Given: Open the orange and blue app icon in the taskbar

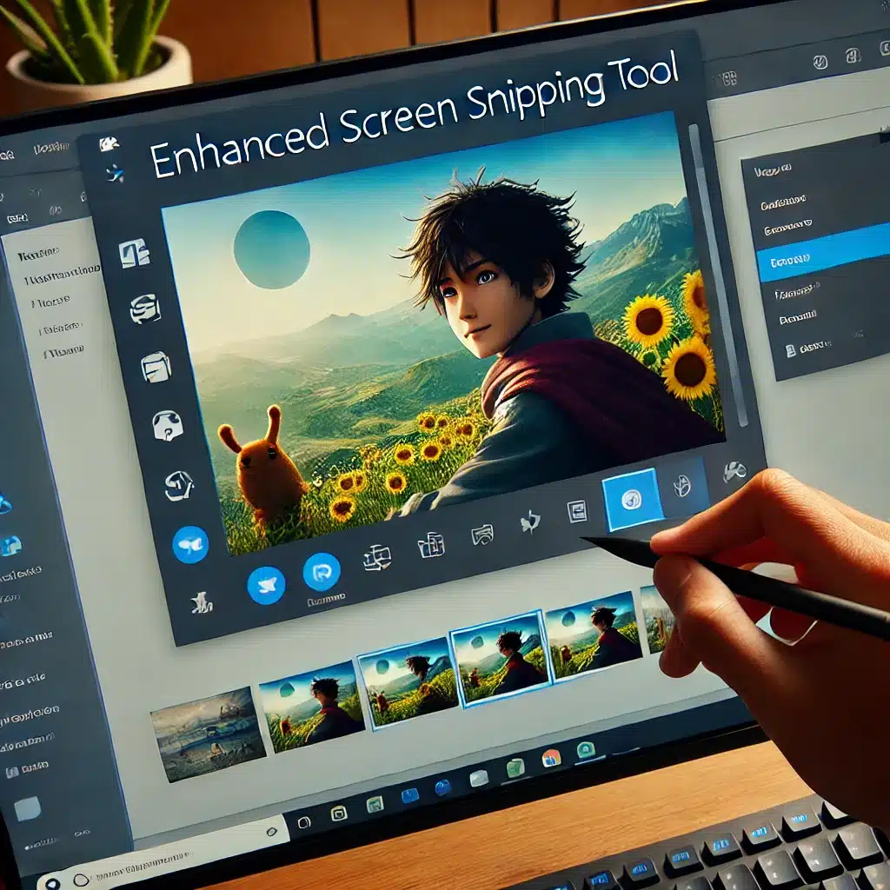Looking at the screenshot, I should click(551, 758).
